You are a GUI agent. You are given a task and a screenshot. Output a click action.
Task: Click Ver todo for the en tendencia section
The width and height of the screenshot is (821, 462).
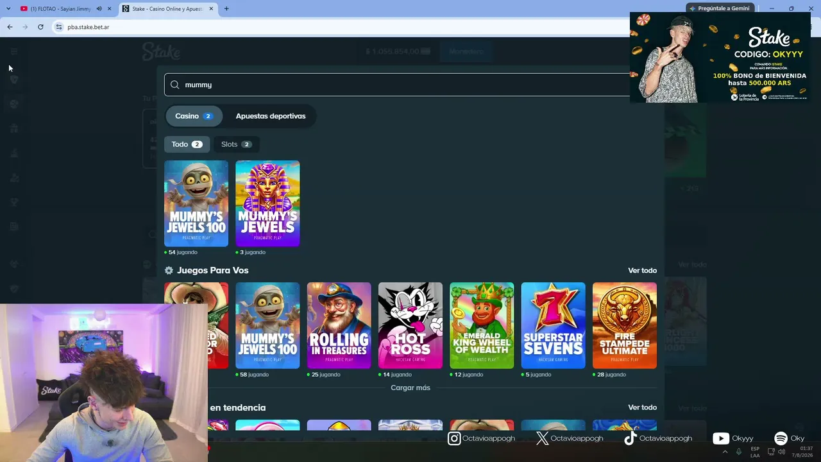642,407
